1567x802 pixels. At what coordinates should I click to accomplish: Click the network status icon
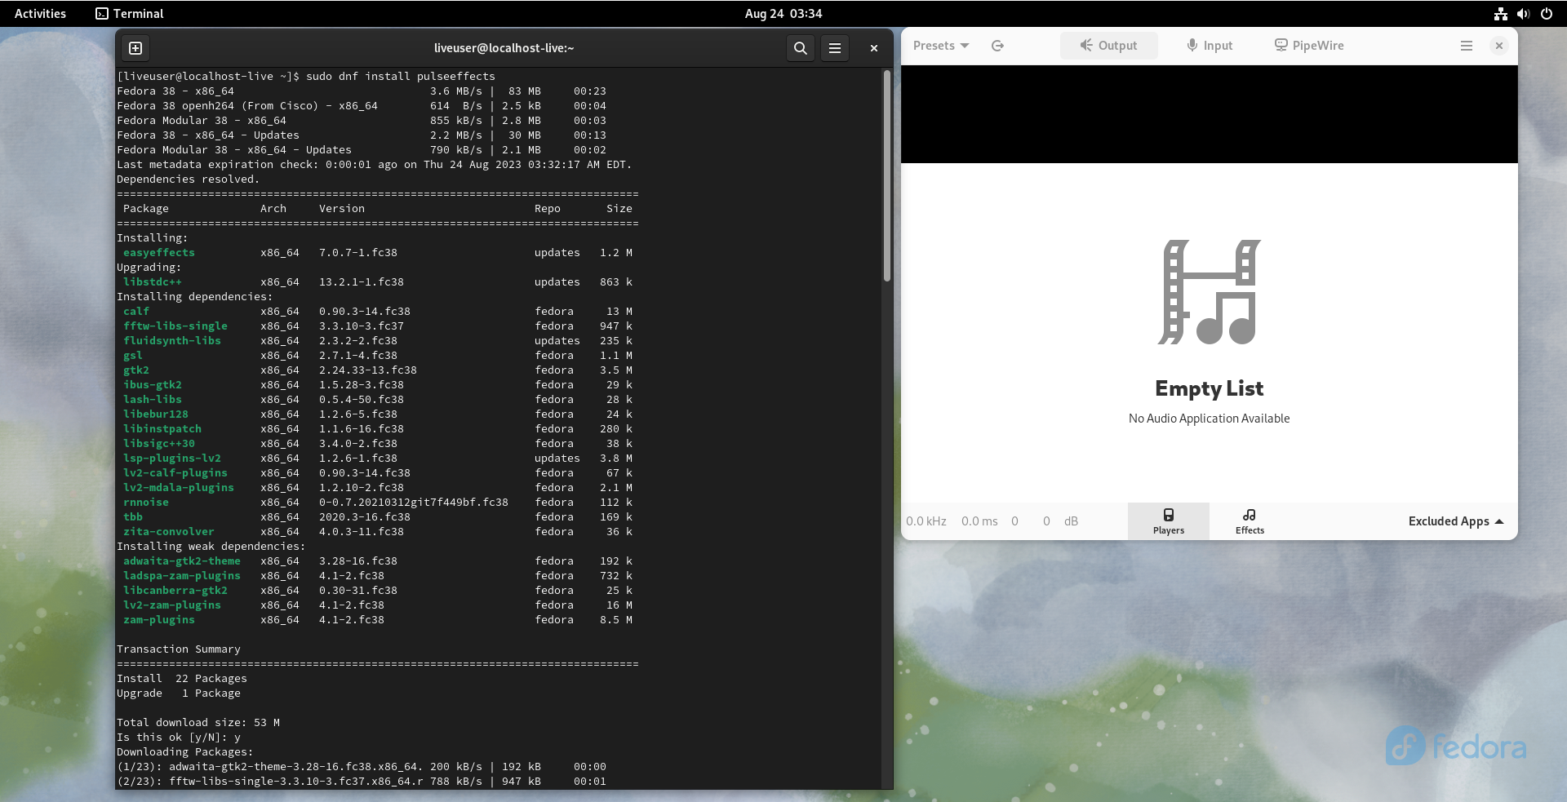1501,13
